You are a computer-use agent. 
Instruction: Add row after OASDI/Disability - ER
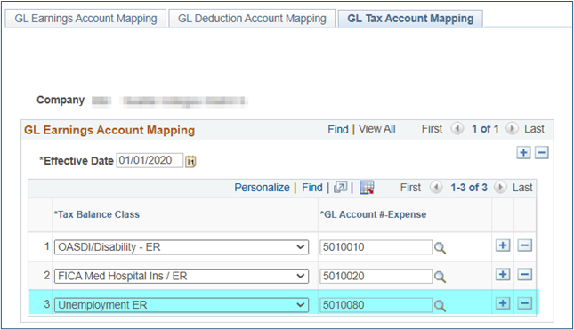coord(503,245)
